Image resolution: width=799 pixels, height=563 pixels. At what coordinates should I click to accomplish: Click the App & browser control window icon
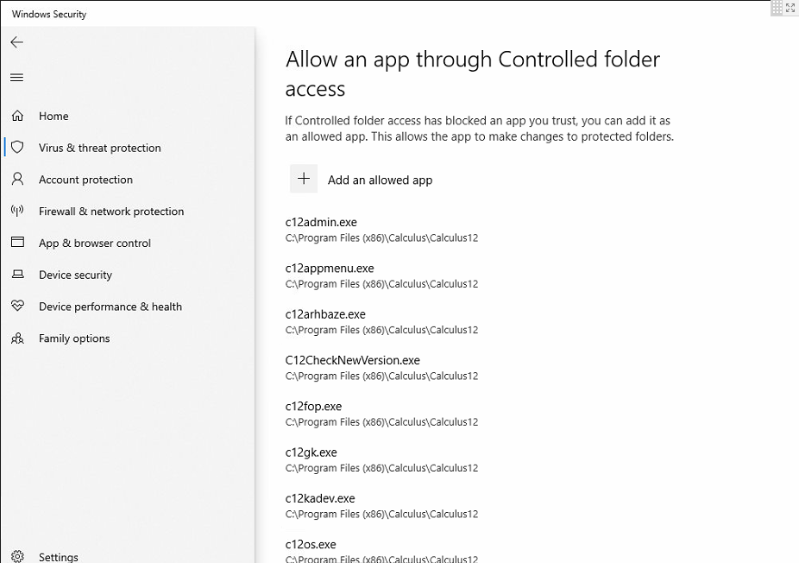pos(17,244)
